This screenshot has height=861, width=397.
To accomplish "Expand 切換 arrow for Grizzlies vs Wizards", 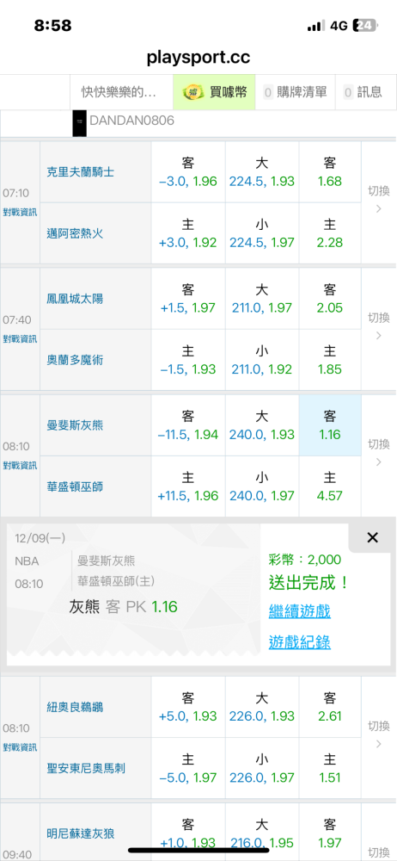I will click(378, 455).
